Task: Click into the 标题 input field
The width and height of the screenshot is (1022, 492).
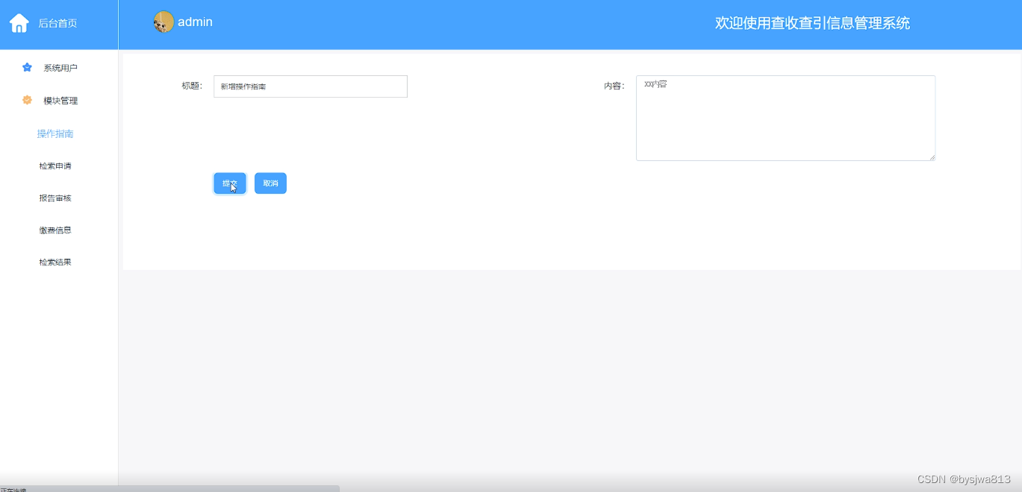Action: 311,86
